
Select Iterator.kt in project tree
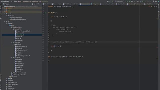(19, 37)
